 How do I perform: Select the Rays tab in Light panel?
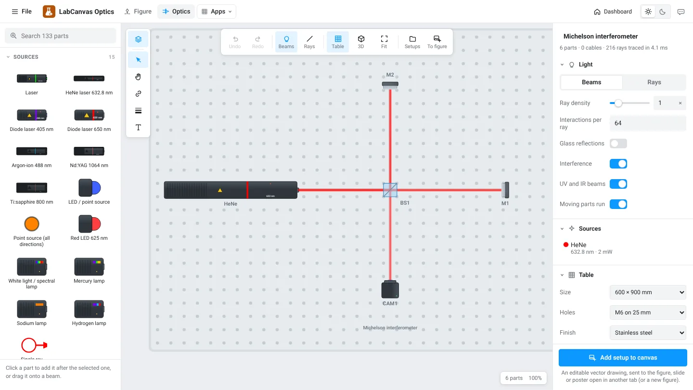(x=654, y=82)
